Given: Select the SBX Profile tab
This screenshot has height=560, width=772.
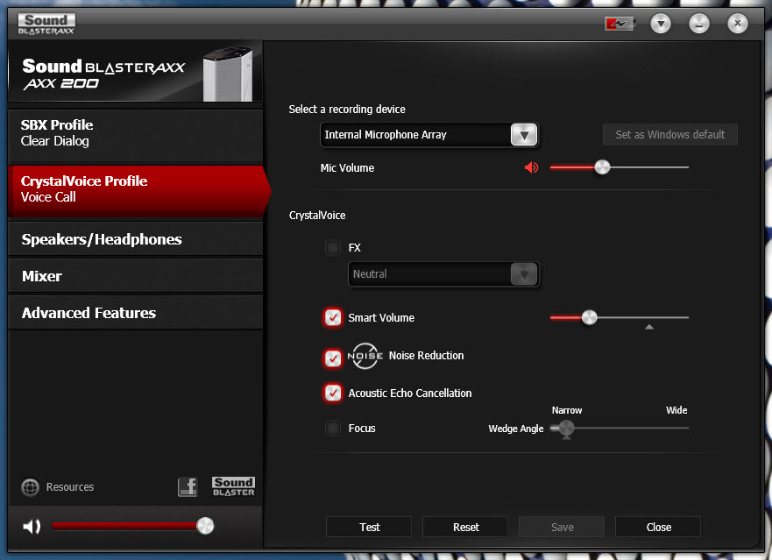Looking at the screenshot, I should 136,137.
